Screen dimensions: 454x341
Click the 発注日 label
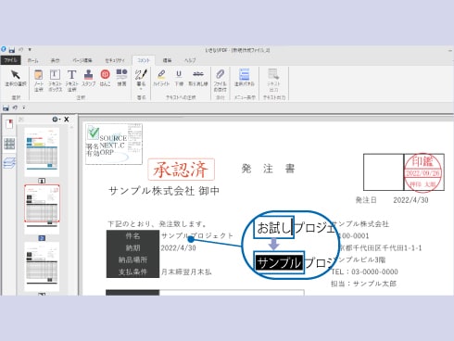366,200
